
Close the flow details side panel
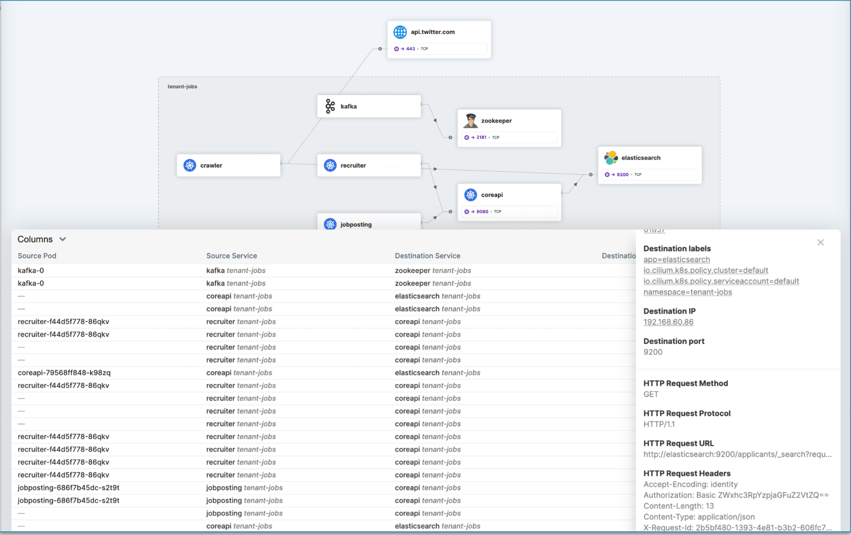pos(820,243)
